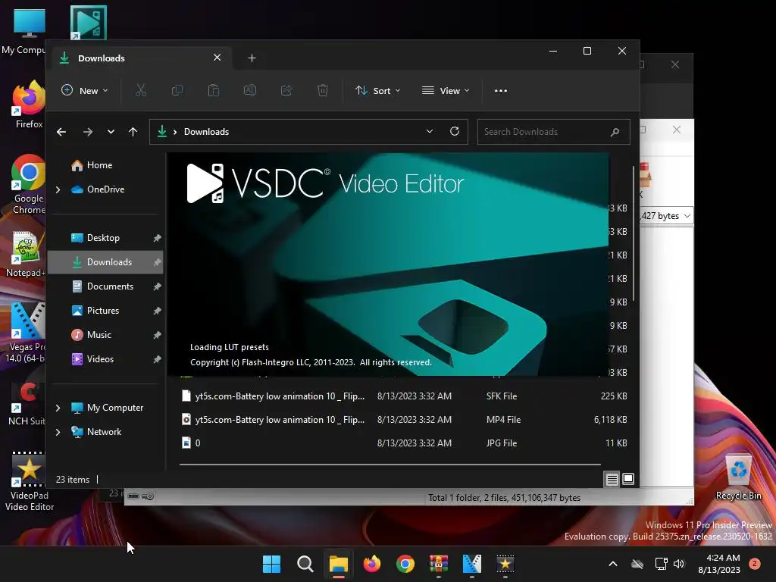Click VideoPad icon in the taskbar
Screen dimensions: 776x582
[505, 564]
